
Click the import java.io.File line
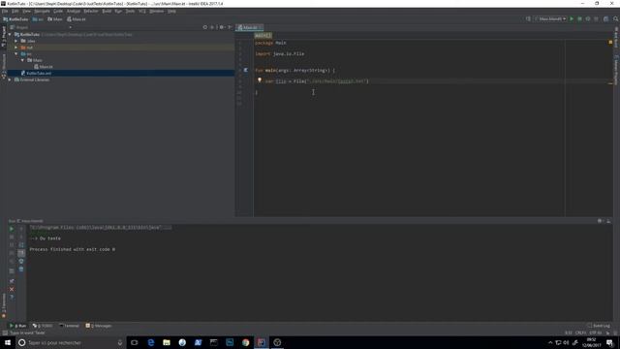click(x=280, y=54)
